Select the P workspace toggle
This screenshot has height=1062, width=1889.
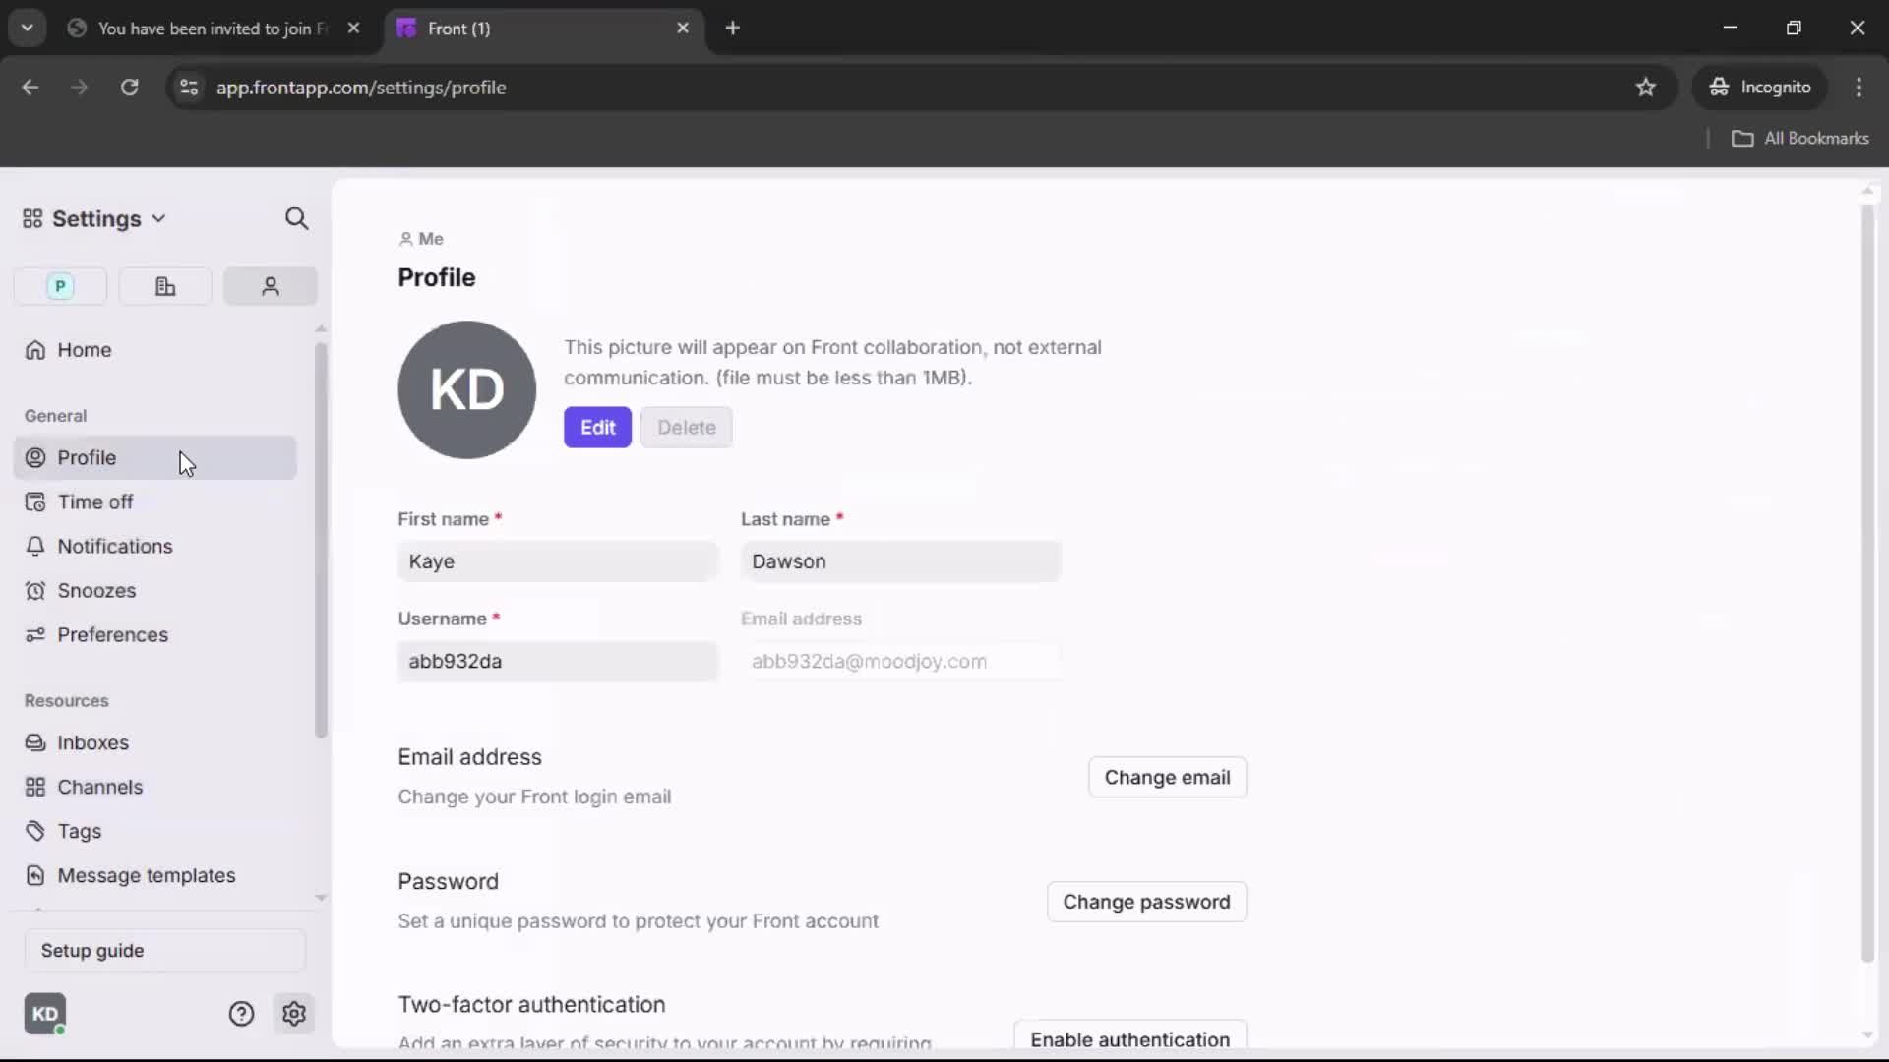pos(60,286)
